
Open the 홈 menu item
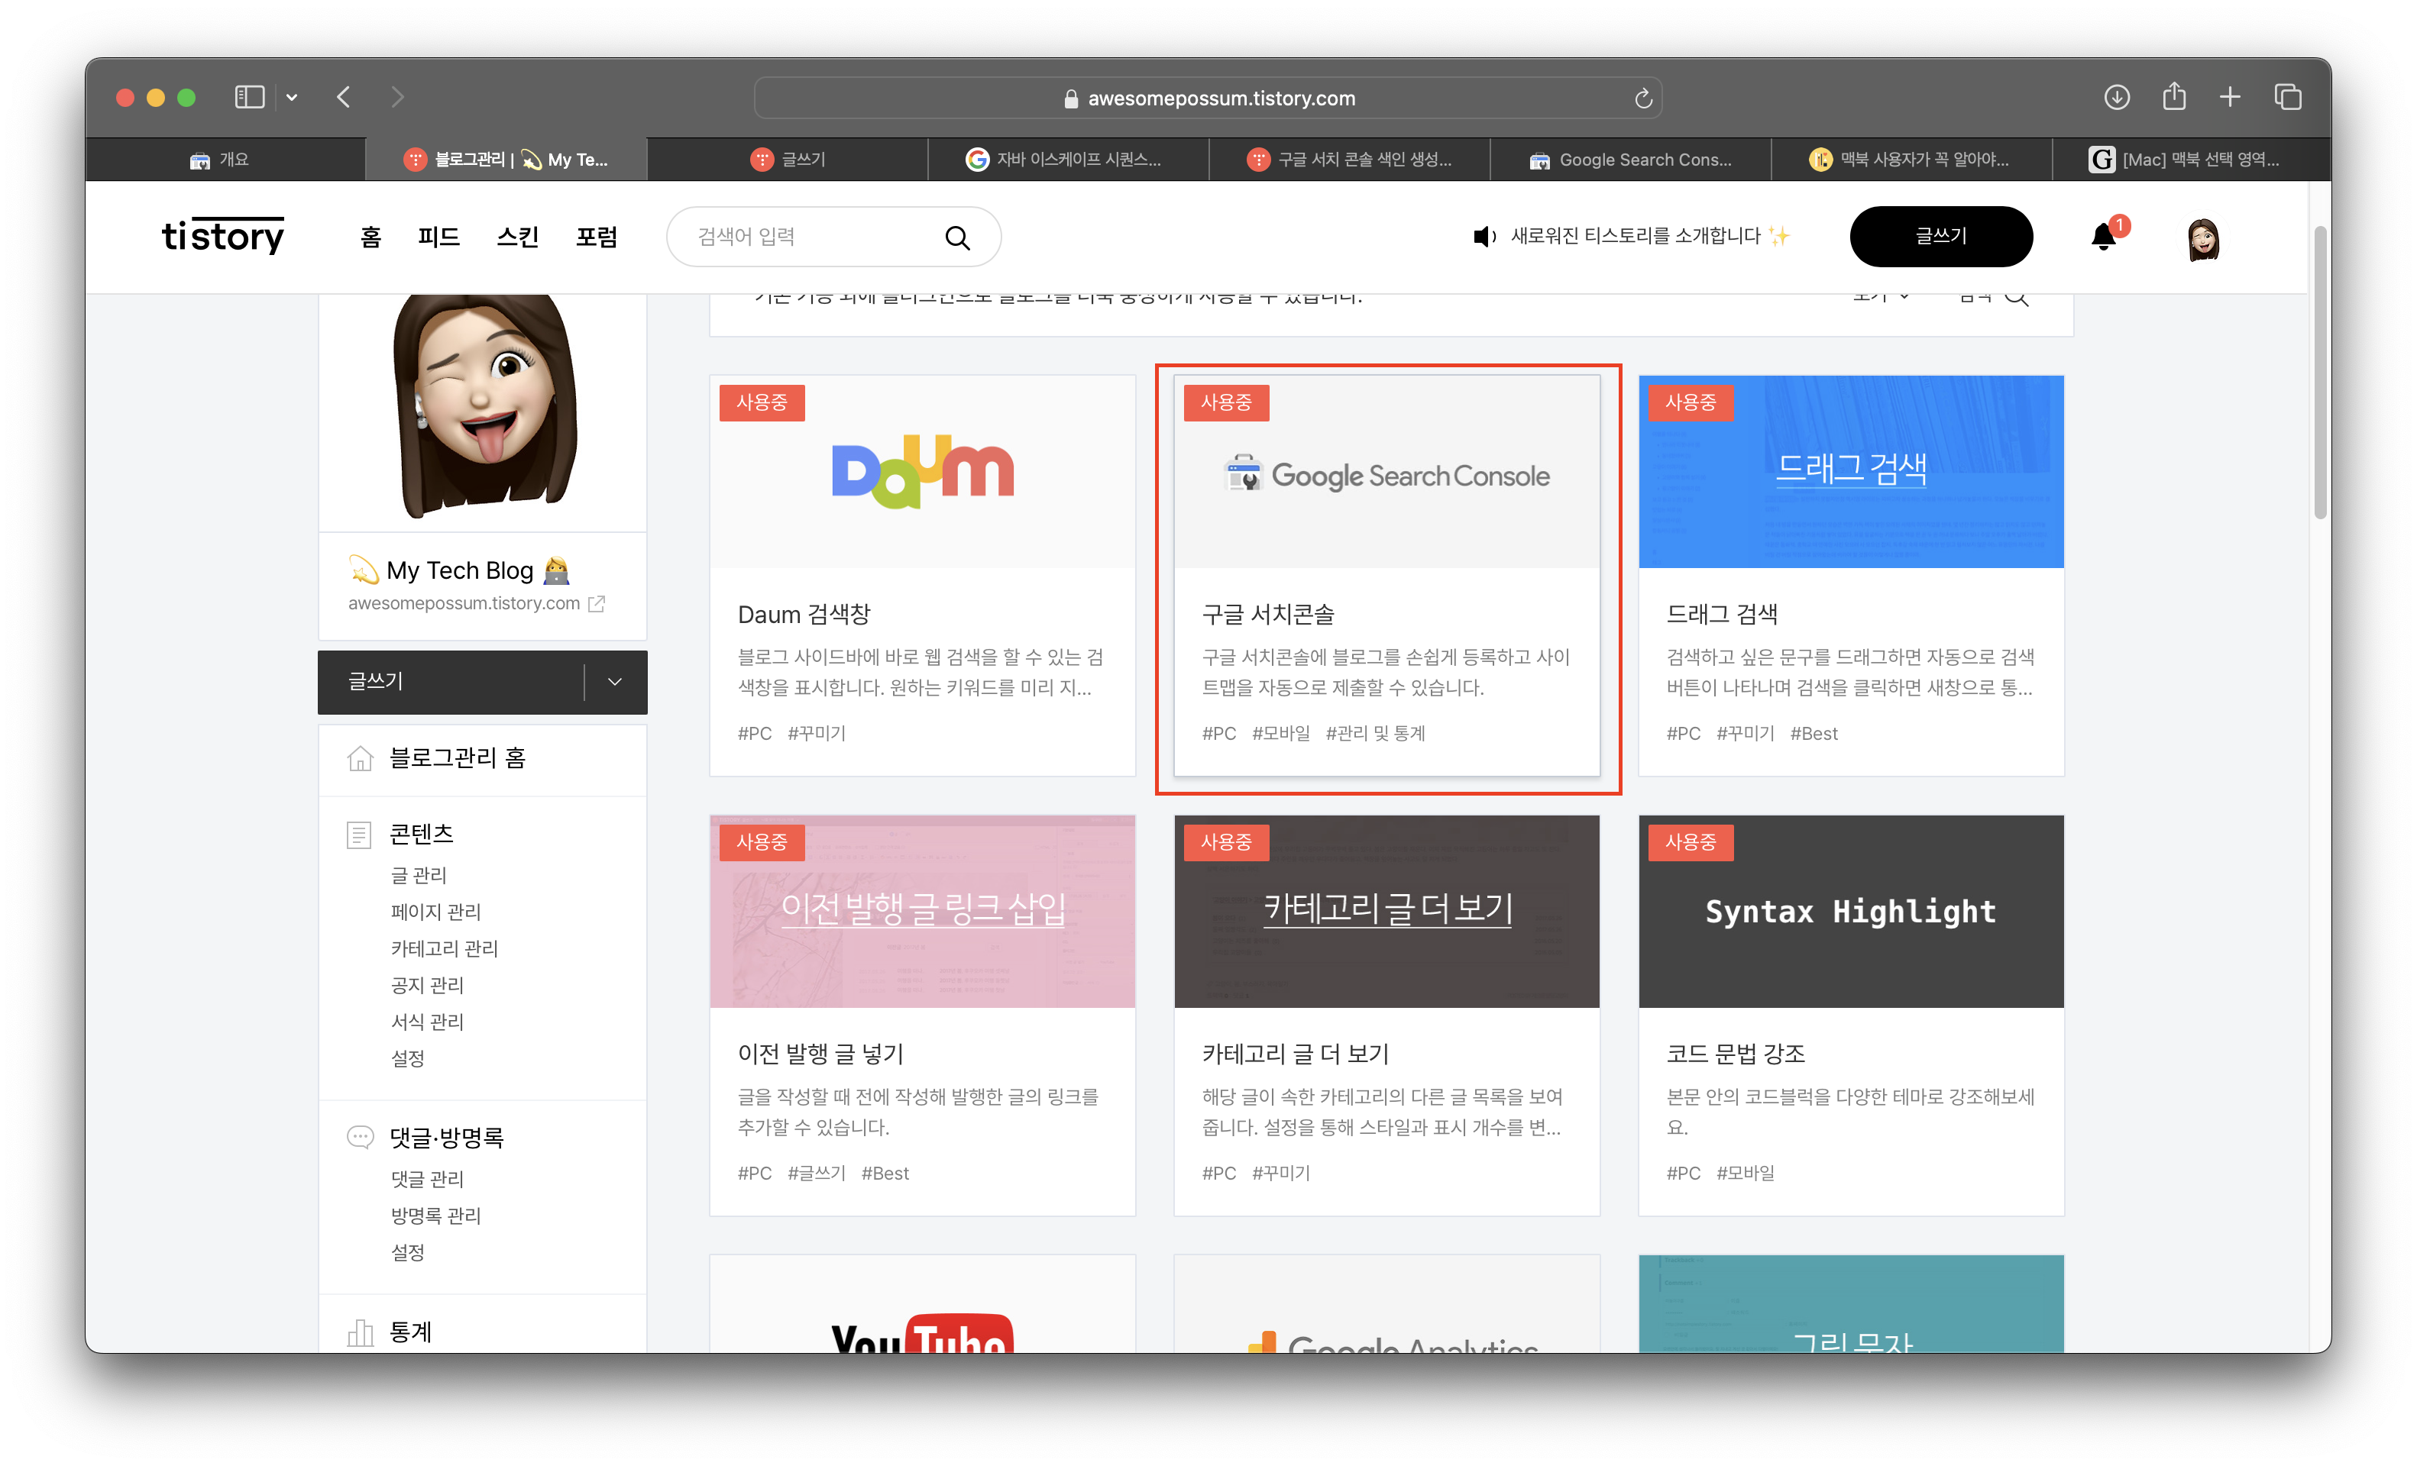[x=370, y=237]
